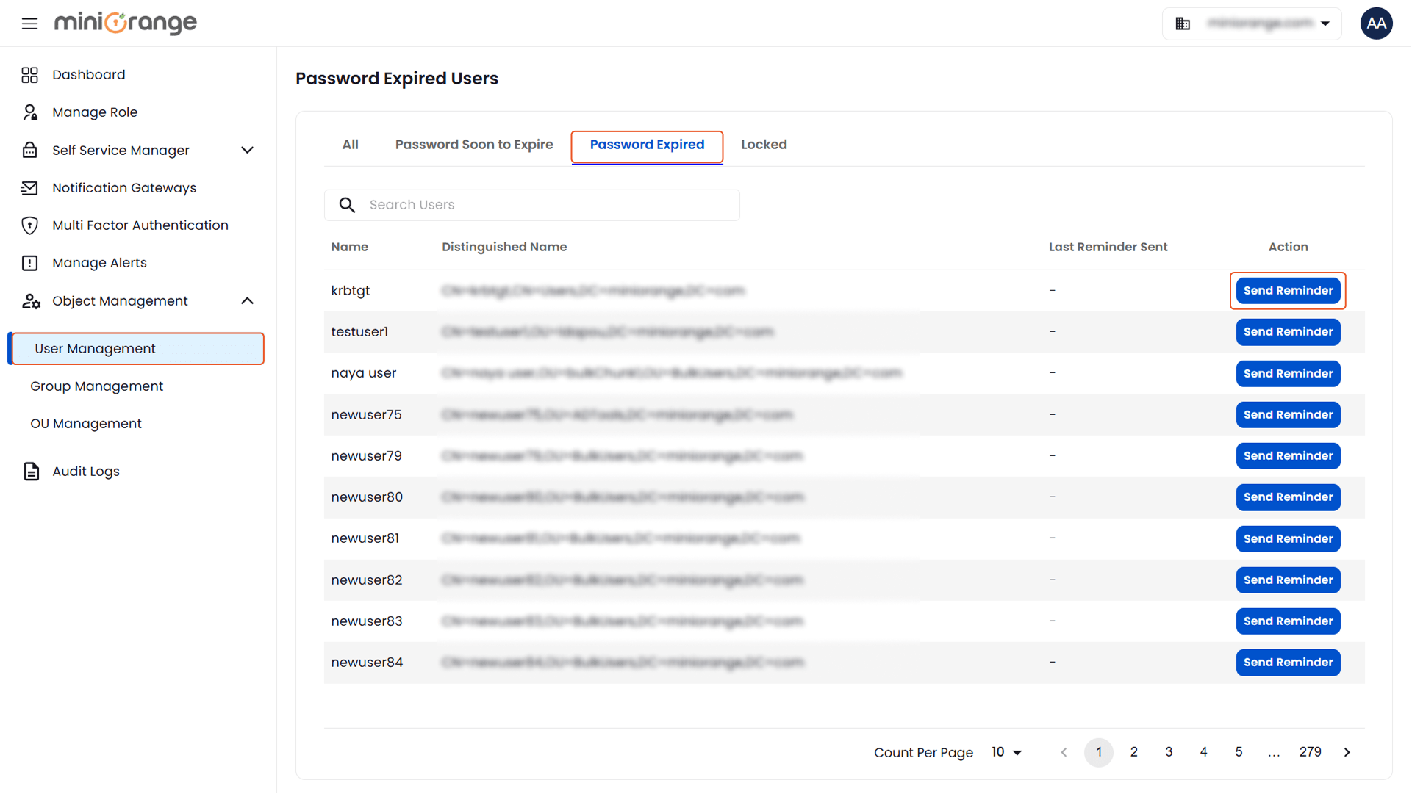Image resolution: width=1412 pixels, height=794 pixels.
Task: Expand the Self Service Manager menu
Action: coord(247,149)
